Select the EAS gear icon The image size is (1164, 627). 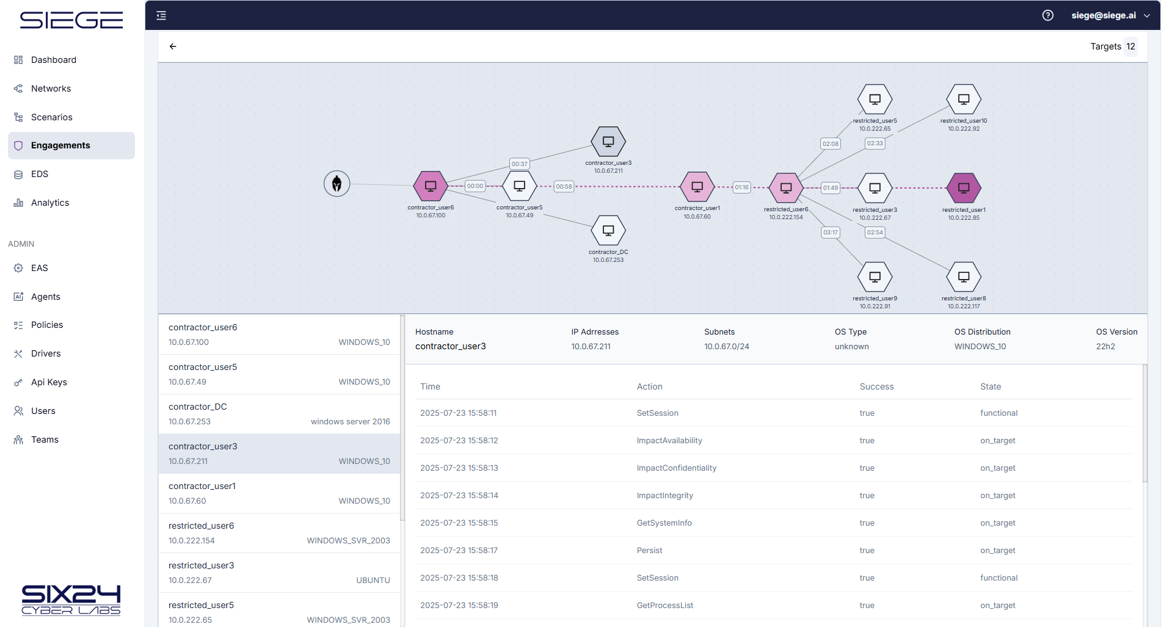pos(18,267)
